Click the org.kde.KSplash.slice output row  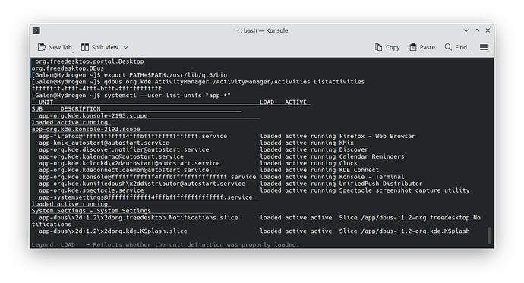pos(254,231)
